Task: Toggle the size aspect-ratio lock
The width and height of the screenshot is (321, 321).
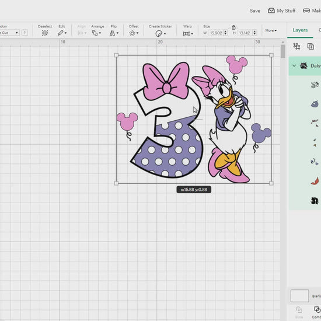Action: pyautogui.click(x=233, y=27)
